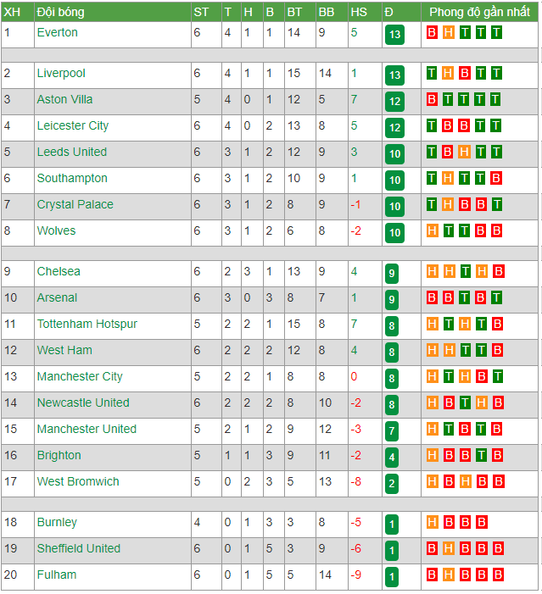Click the Aston Villa team name

[x=64, y=99]
